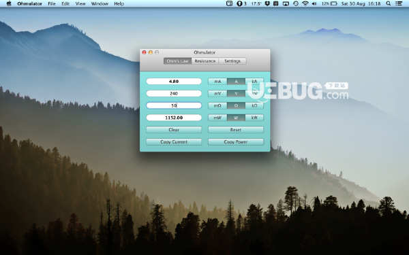The image size is (409, 255).
Task: Select the A current unit
Action: click(x=236, y=82)
